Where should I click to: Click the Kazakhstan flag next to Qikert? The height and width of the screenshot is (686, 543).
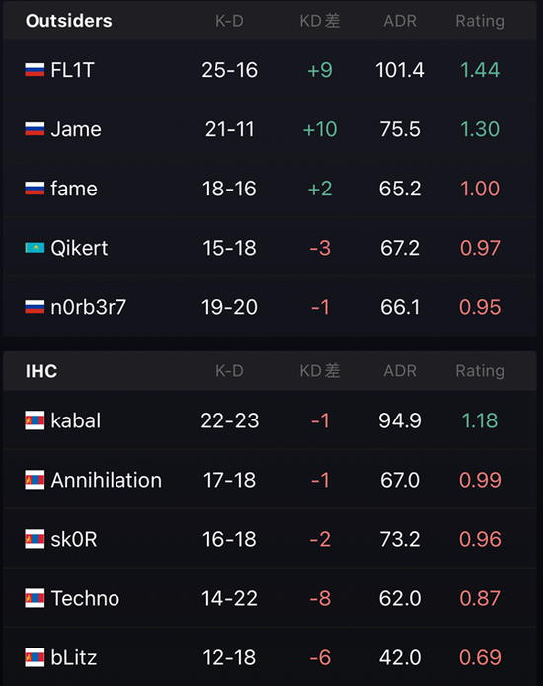tap(35, 248)
